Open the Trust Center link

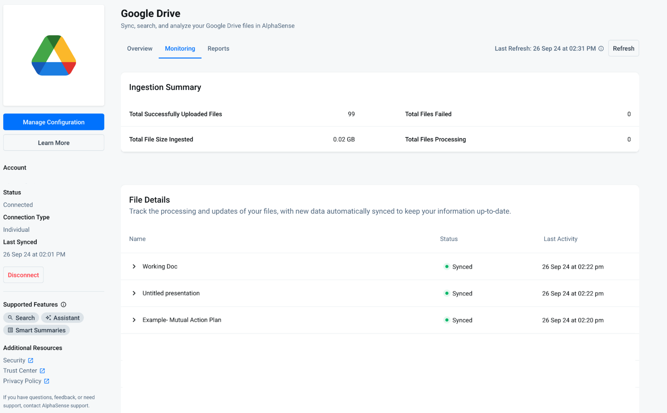pos(20,371)
